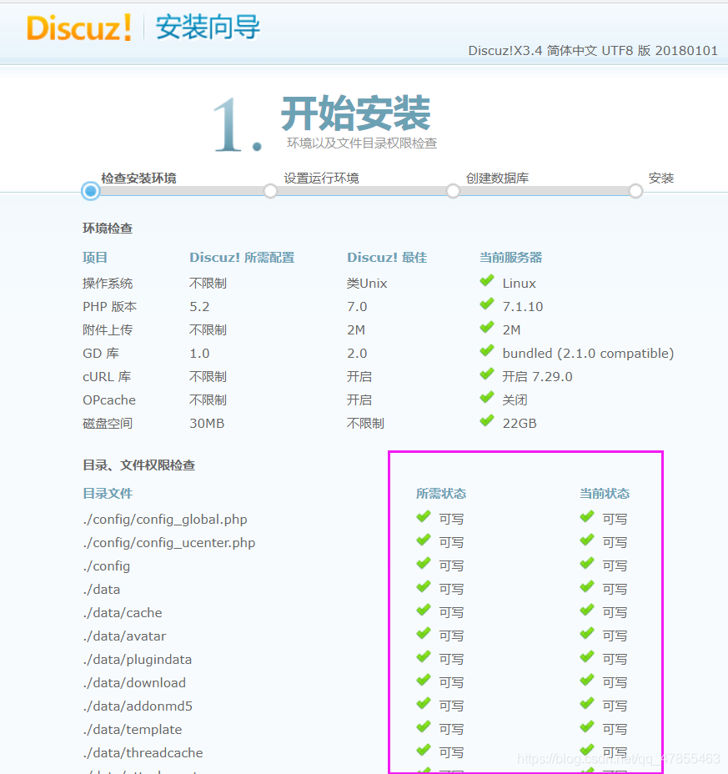This screenshot has width=728, height=774.
Task: Click 所需状态 checkmark for ./data/addonmd5
Action: pyautogui.click(x=424, y=703)
